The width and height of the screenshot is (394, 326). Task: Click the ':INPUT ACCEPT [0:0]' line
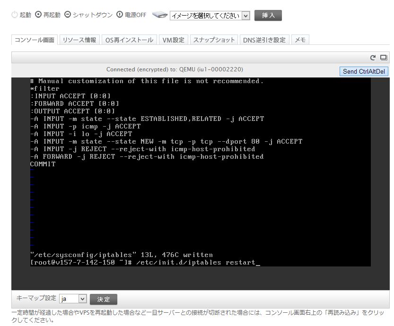pos(70,96)
